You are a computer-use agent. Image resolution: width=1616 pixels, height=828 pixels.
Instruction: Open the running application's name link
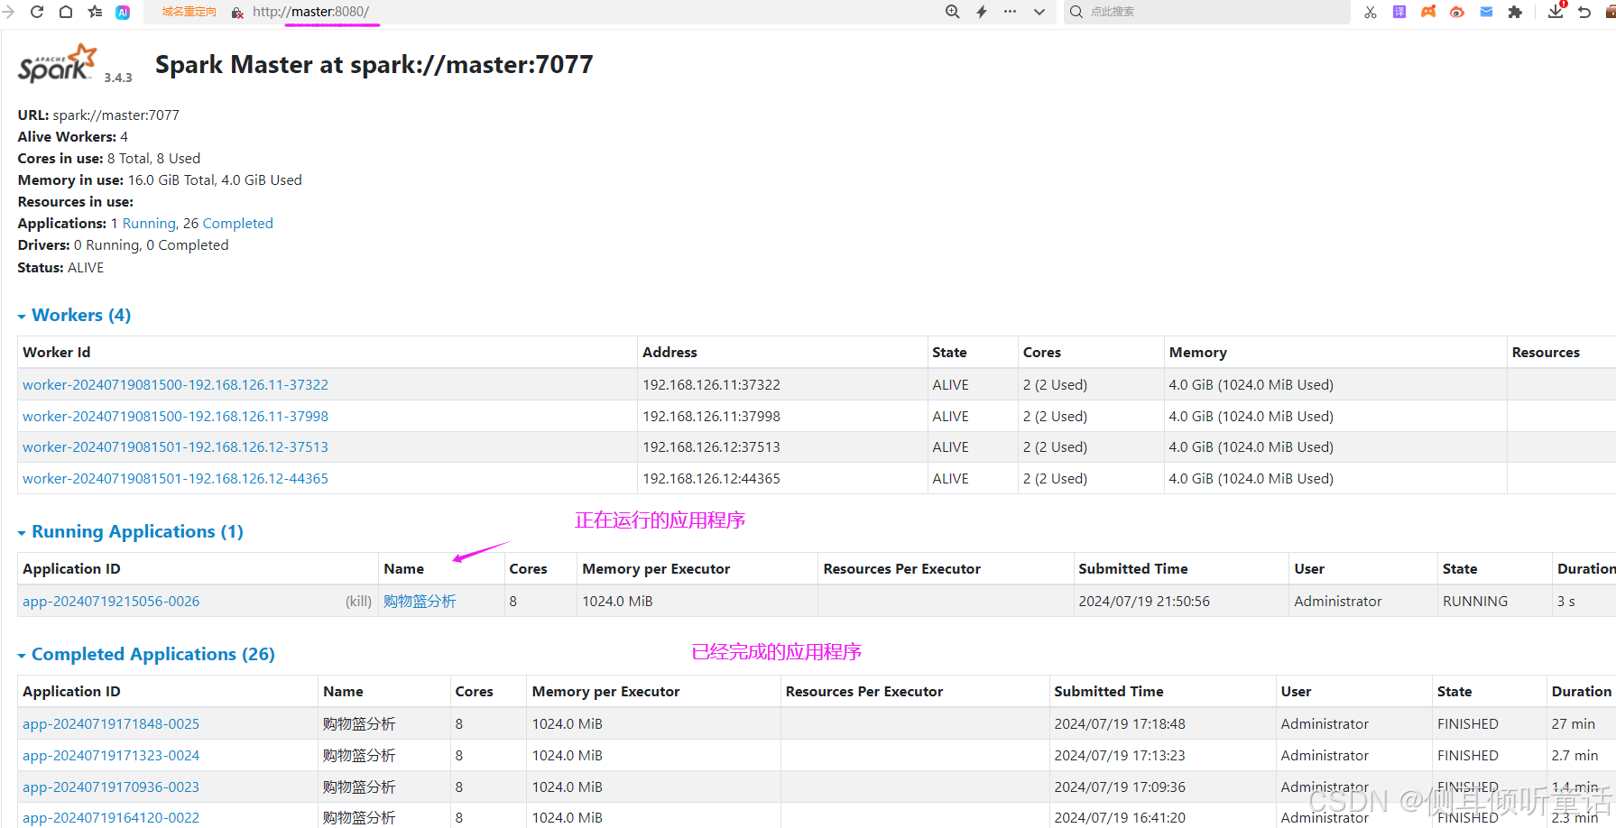420,602
